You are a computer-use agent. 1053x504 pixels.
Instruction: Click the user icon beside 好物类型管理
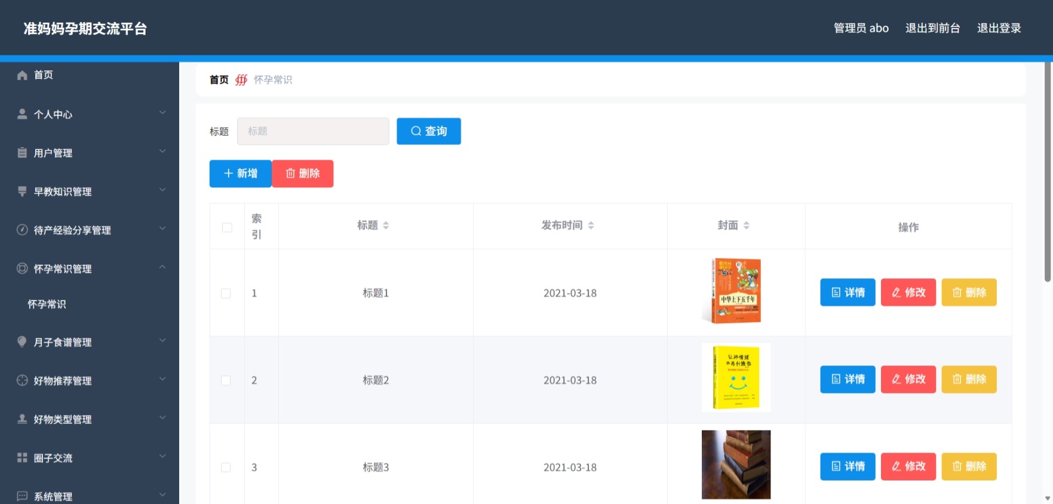pos(22,419)
